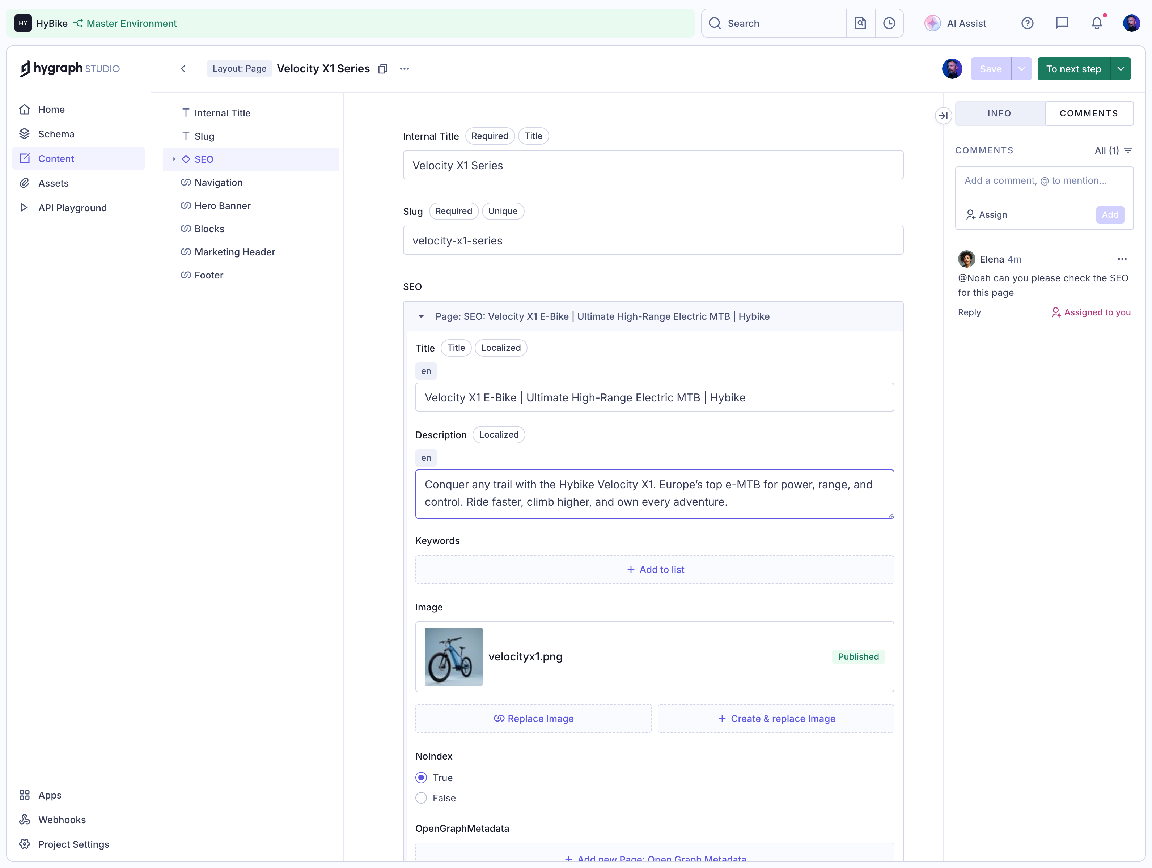
Task: Open the help question-mark icon
Action: pos(1027,23)
